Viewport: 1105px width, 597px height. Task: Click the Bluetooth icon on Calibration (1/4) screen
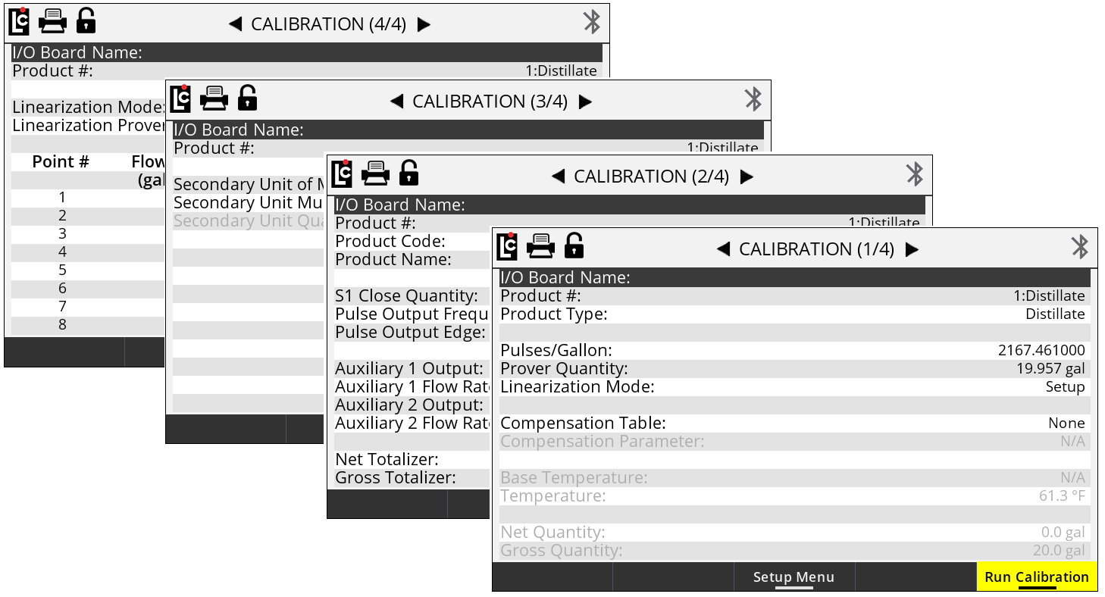tap(1079, 247)
